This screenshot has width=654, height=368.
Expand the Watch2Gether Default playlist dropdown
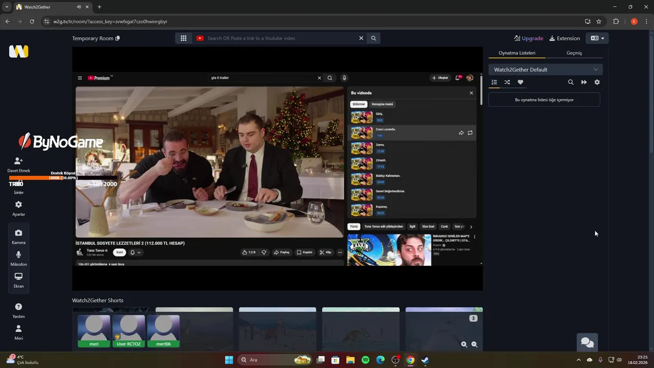click(545, 70)
